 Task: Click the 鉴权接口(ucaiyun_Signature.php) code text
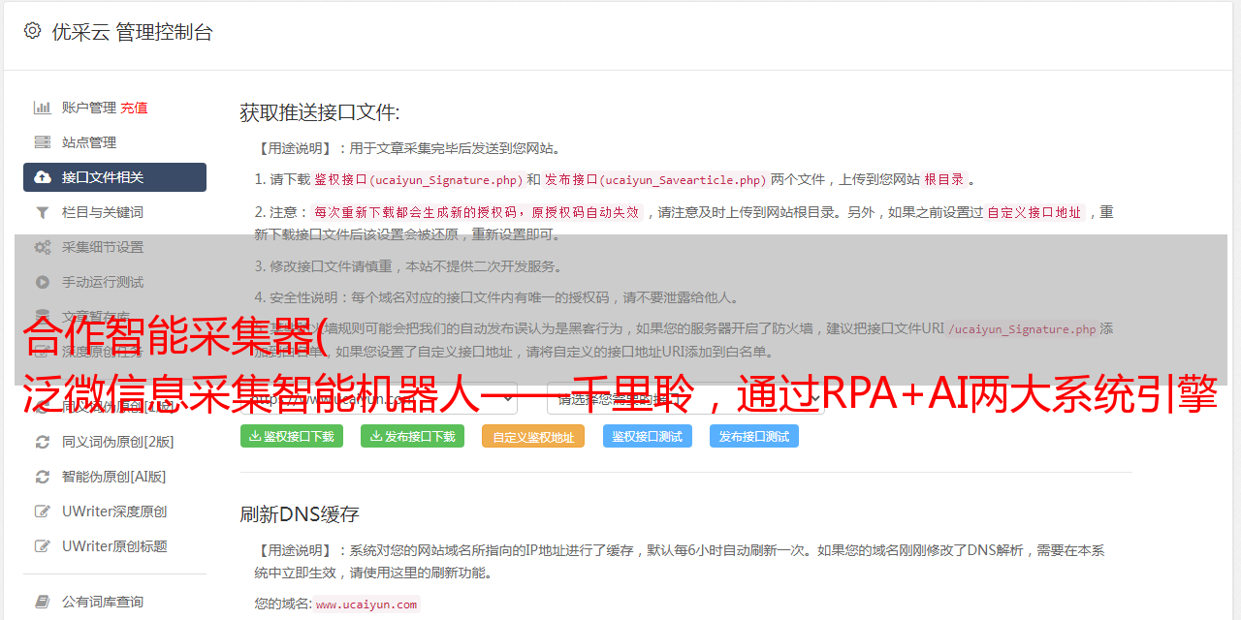[x=418, y=180]
